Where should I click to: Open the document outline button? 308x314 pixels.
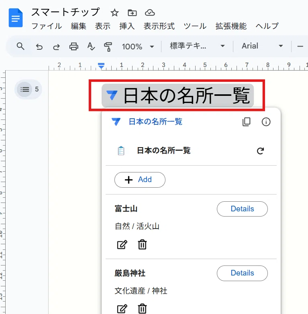coord(24,89)
